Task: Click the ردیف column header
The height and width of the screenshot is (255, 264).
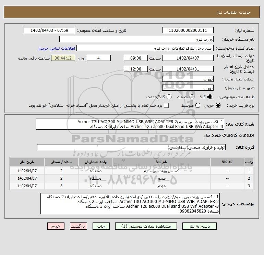Action: (x=249, y=162)
